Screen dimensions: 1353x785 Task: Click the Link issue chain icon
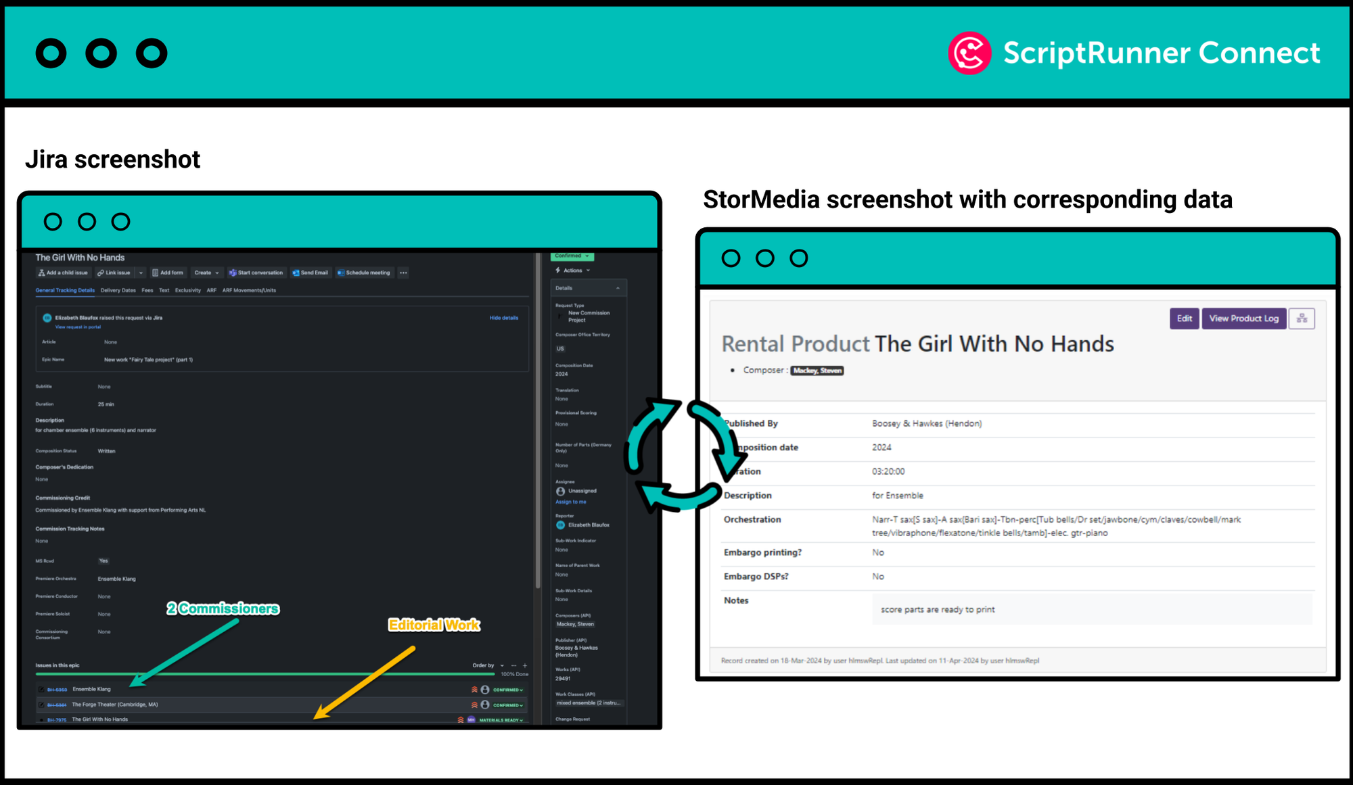(101, 273)
